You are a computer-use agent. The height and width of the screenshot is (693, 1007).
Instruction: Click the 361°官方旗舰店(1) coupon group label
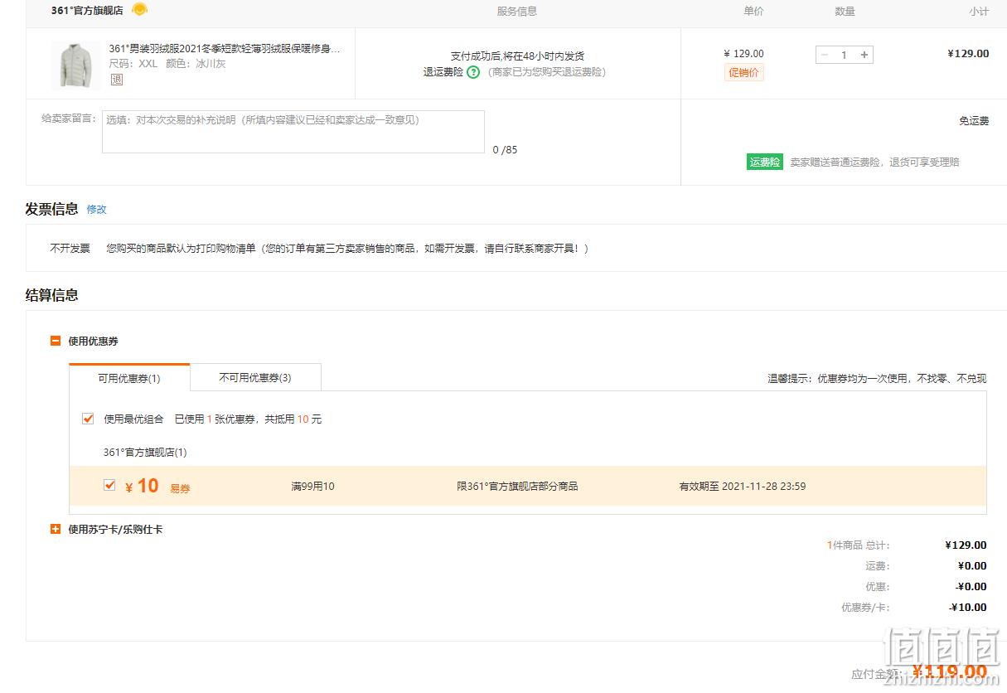145,453
